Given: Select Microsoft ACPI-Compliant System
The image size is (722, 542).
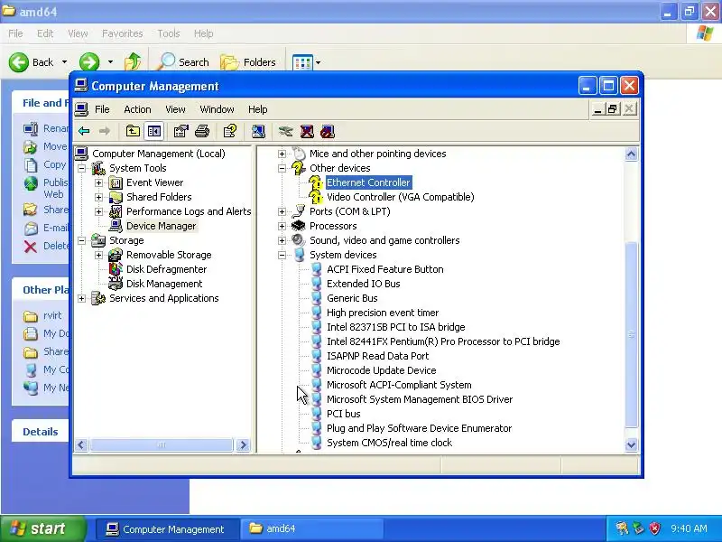Looking at the screenshot, I should click(x=399, y=385).
